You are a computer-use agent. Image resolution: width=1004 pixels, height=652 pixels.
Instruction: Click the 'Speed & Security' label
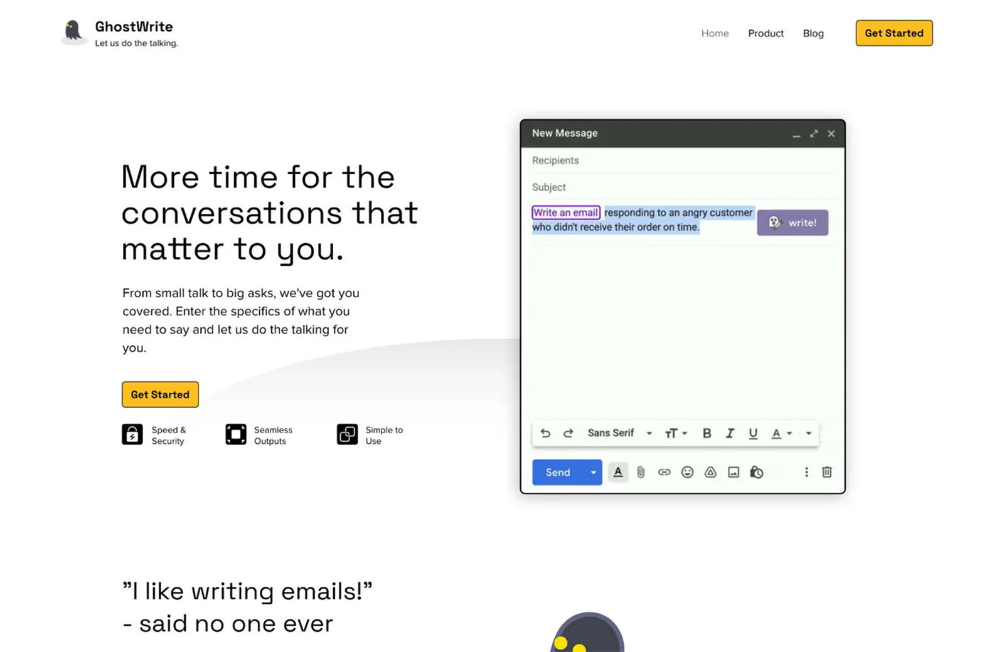(169, 435)
